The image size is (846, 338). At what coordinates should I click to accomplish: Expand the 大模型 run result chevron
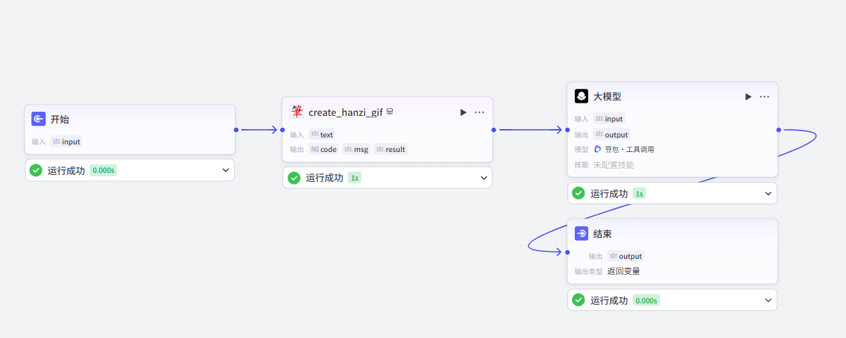pos(768,194)
